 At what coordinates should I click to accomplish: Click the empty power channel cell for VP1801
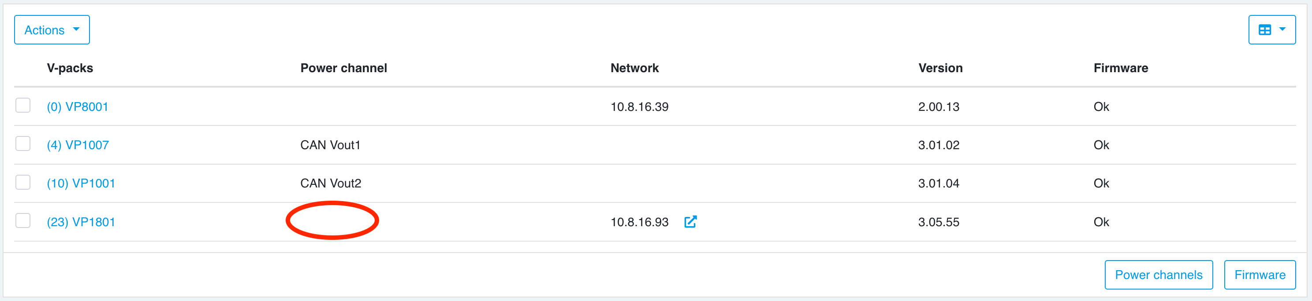pos(332,221)
